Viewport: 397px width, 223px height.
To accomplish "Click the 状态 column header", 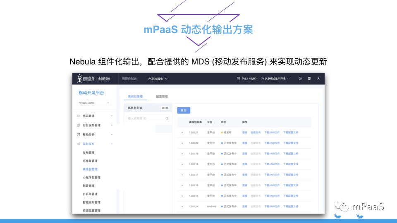I will [224, 122].
